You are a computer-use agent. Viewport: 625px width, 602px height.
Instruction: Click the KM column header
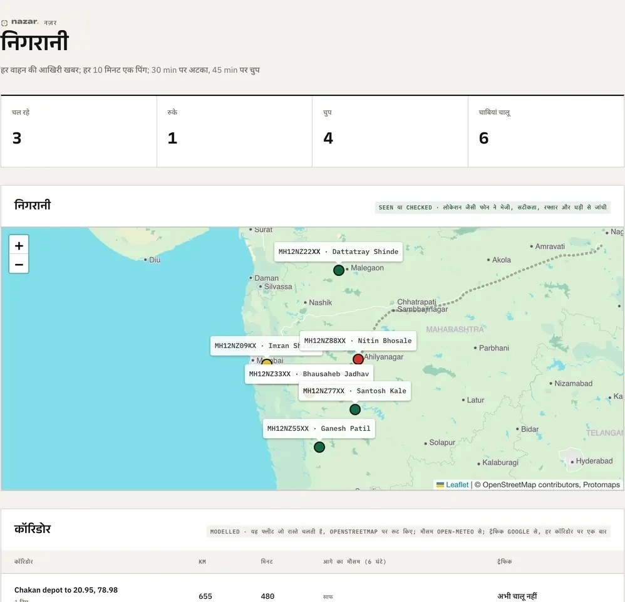point(202,562)
